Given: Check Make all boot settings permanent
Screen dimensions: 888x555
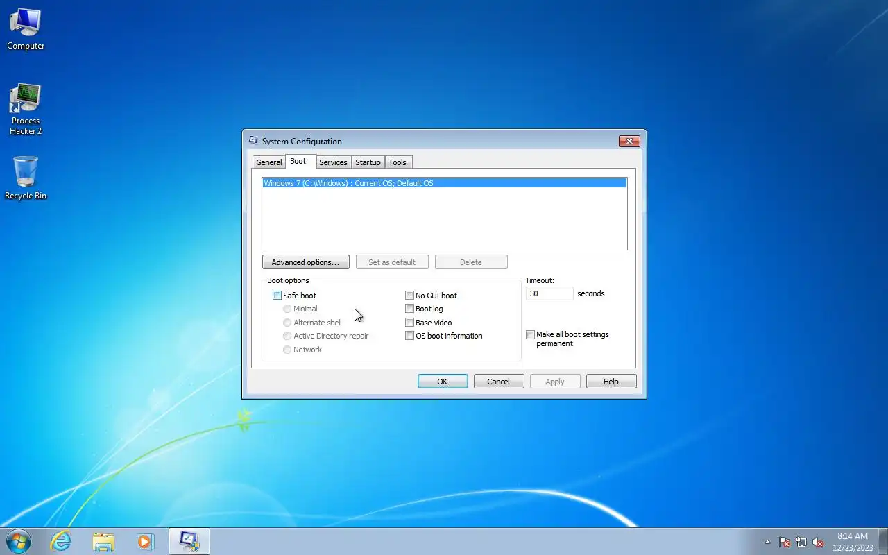Looking at the screenshot, I should 530,334.
